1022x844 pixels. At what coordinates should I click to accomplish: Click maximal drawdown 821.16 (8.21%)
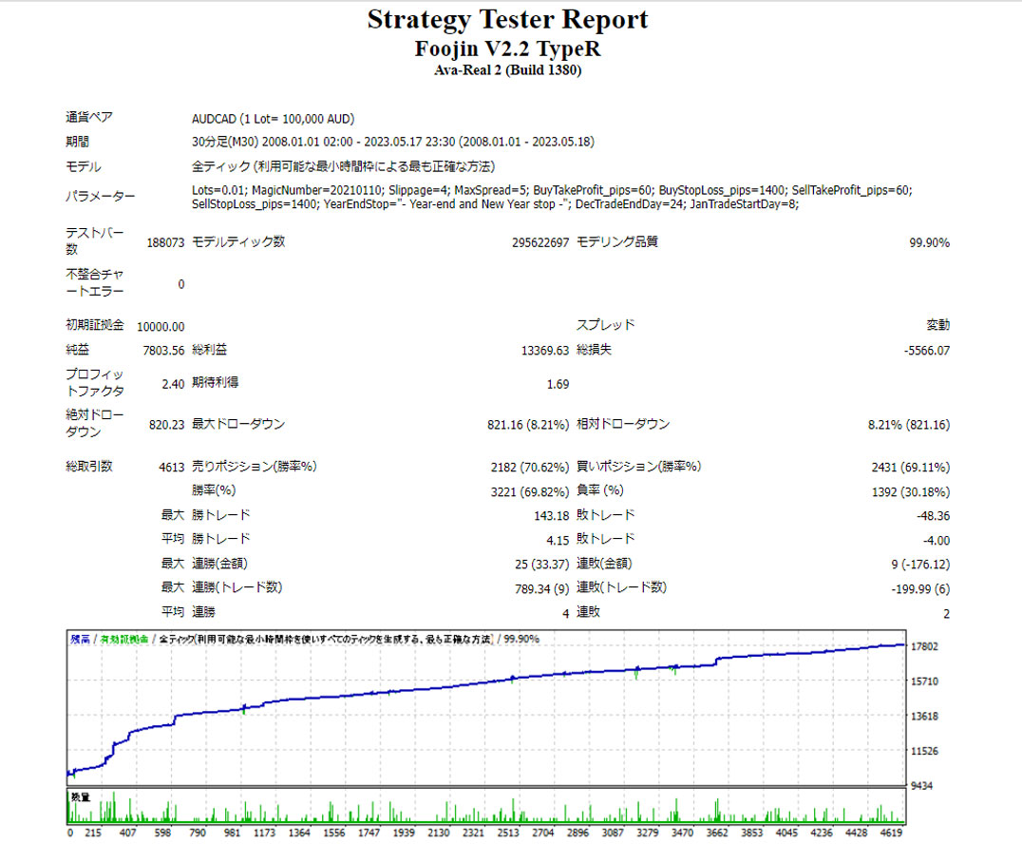528,425
